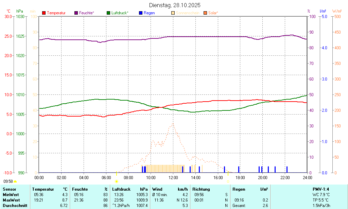Click the chart title Dienstag, 28.10.2025
The image size is (348, 209).
click(175, 5)
